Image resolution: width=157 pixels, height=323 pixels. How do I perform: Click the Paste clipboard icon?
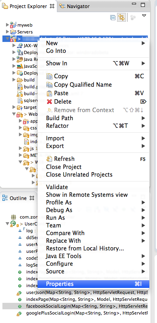point(50,93)
